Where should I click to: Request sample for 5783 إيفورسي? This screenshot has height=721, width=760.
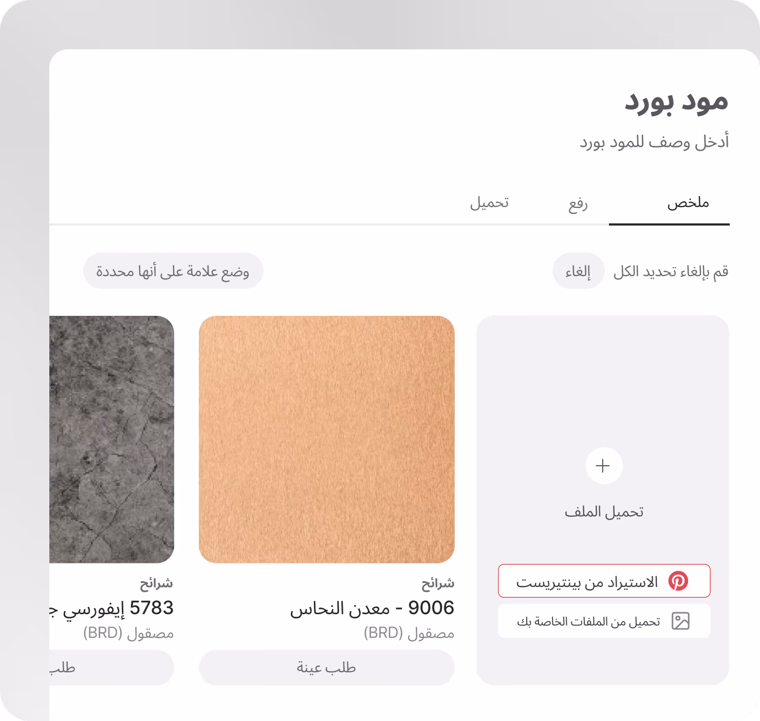pos(112,667)
